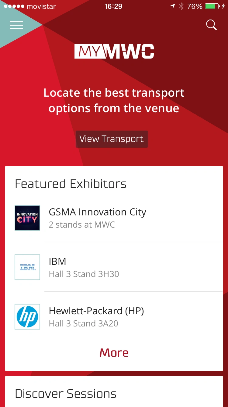Tap the Bluetooth status icon
This screenshot has height=407, width=228.
[181, 6]
